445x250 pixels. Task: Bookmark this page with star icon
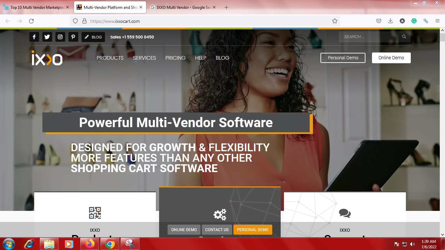[x=335, y=21]
